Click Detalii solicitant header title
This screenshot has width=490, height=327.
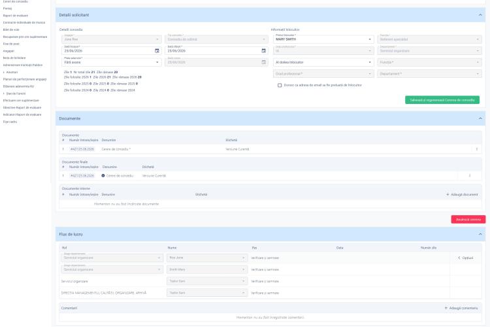74,15
